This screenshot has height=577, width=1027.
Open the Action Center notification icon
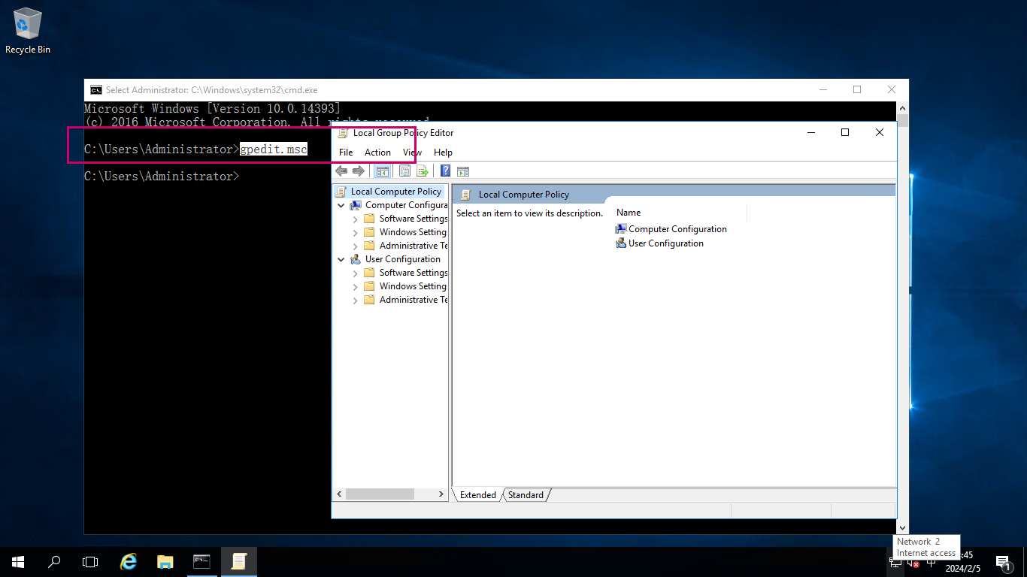pyautogui.click(x=1004, y=563)
